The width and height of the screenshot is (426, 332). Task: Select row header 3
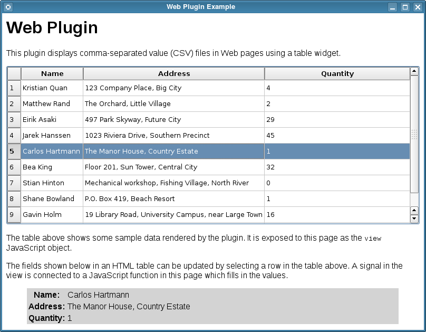click(14, 119)
